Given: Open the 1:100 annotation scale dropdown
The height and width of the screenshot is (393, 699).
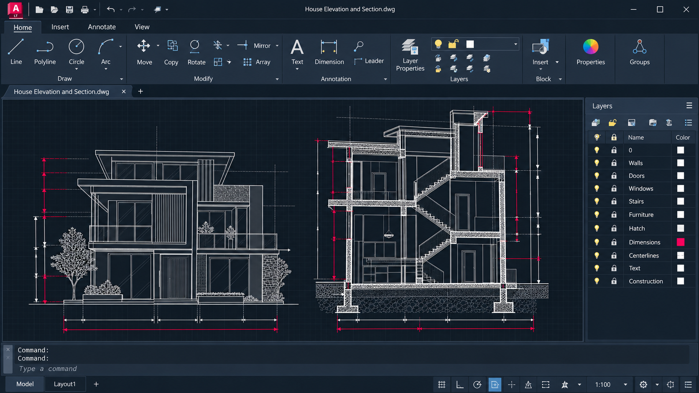Looking at the screenshot, I should tap(625, 385).
